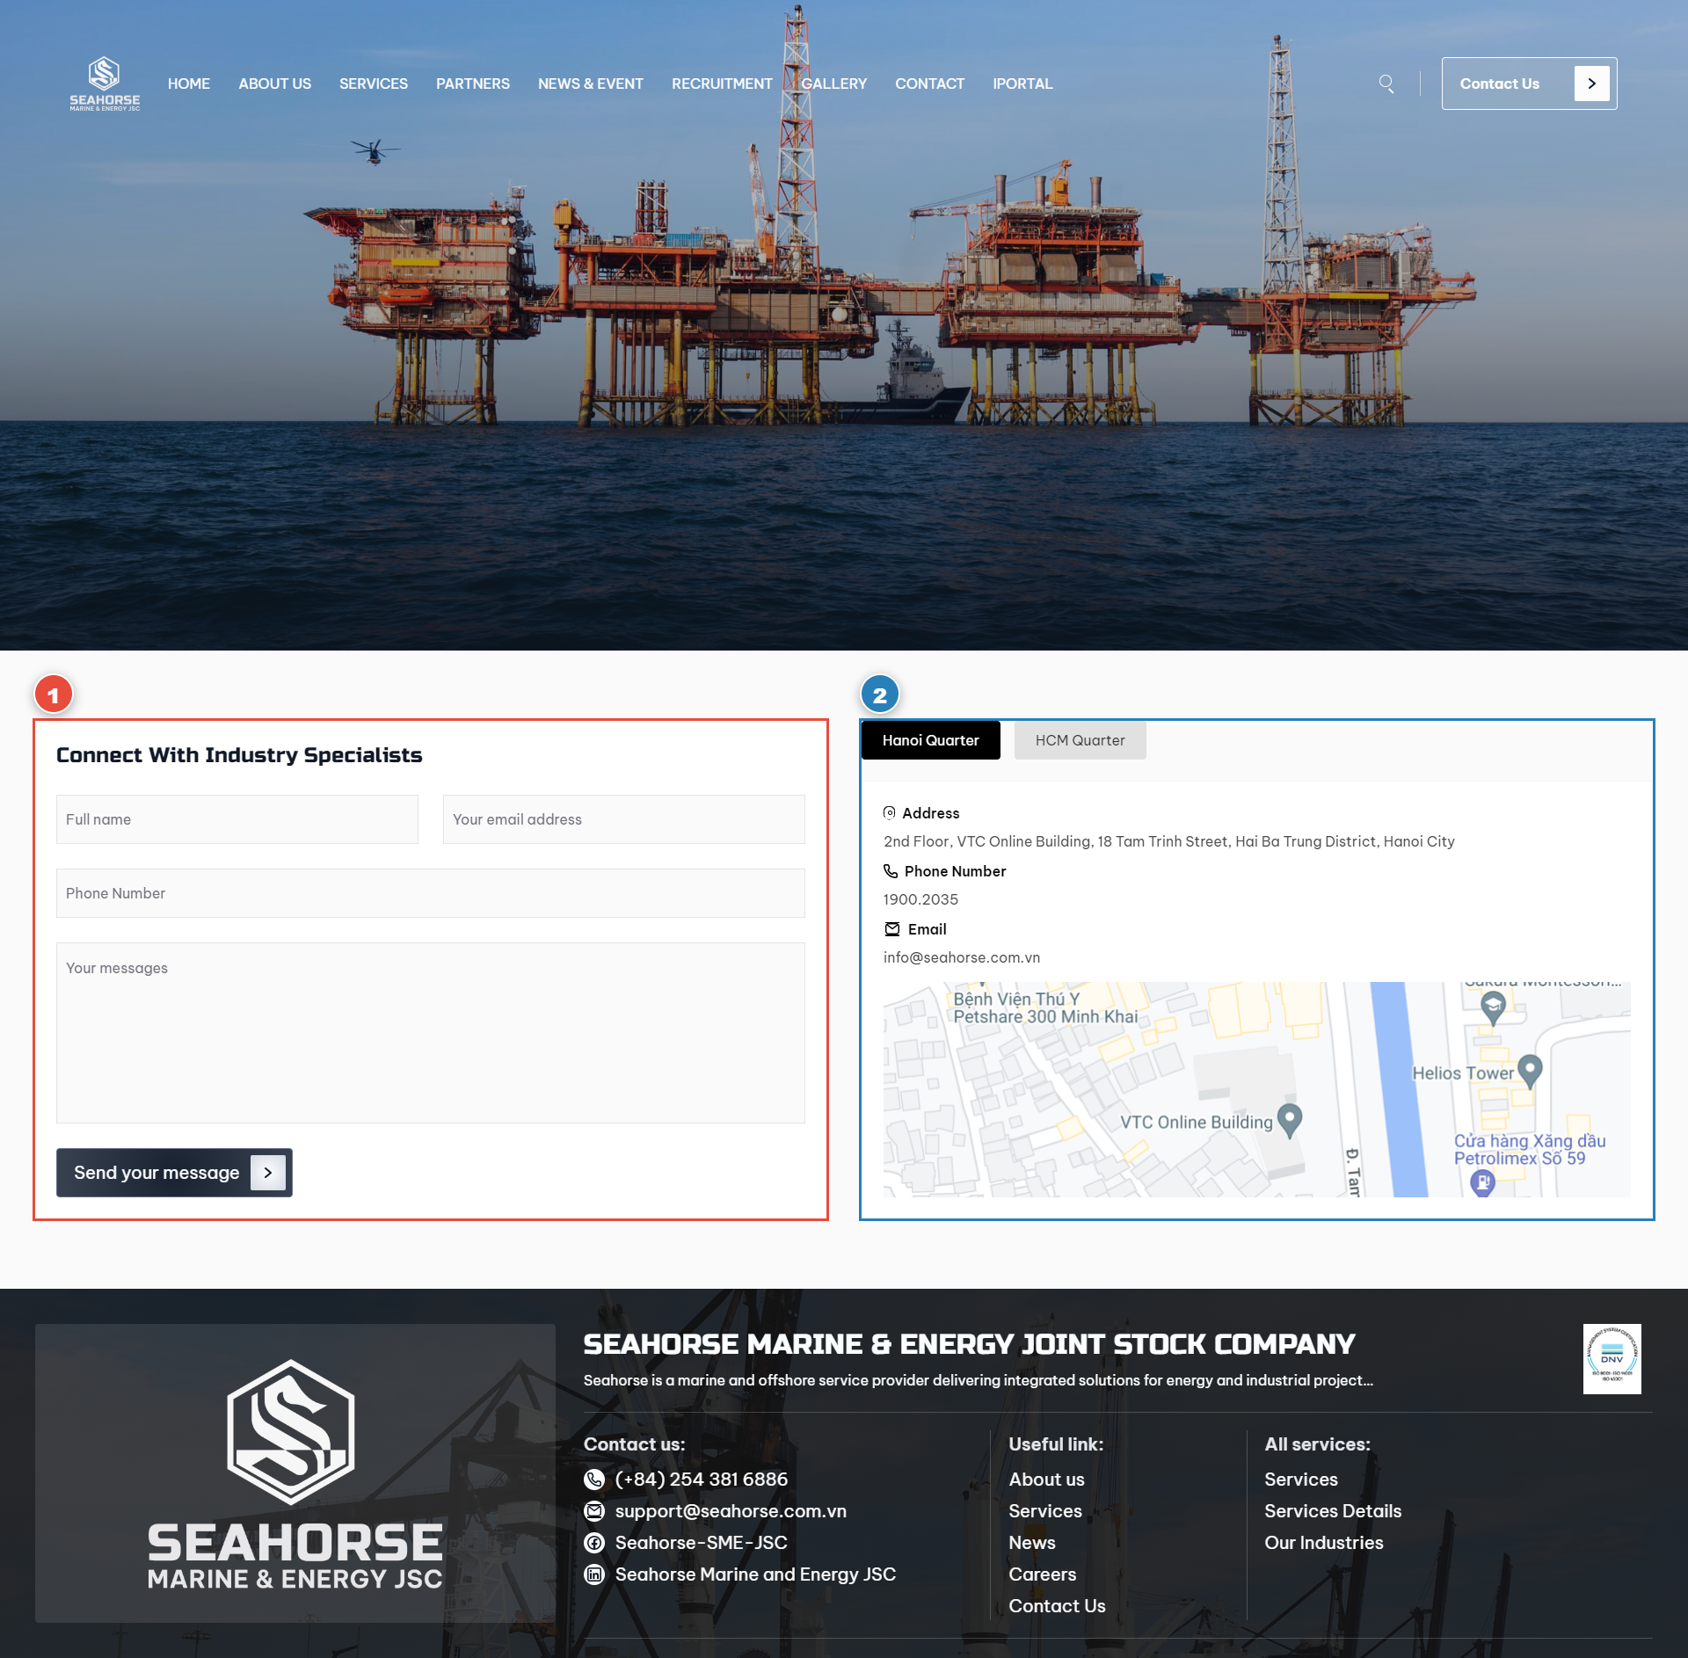Image resolution: width=1688 pixels, height=1658 pixels.
Task: Click the VTC Online Building map pin
Action: (1290, 1120)
